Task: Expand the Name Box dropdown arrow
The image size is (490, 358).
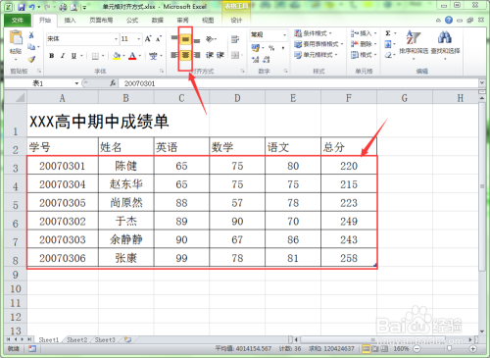Action: pyautogui.click(x=77, y=83)
